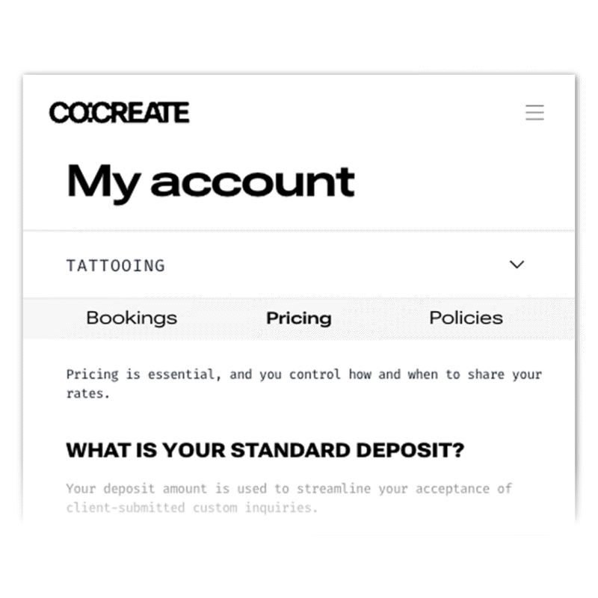Expand the TATTOOING chevron arrow

pyautogui.click(x=517, y=265)
